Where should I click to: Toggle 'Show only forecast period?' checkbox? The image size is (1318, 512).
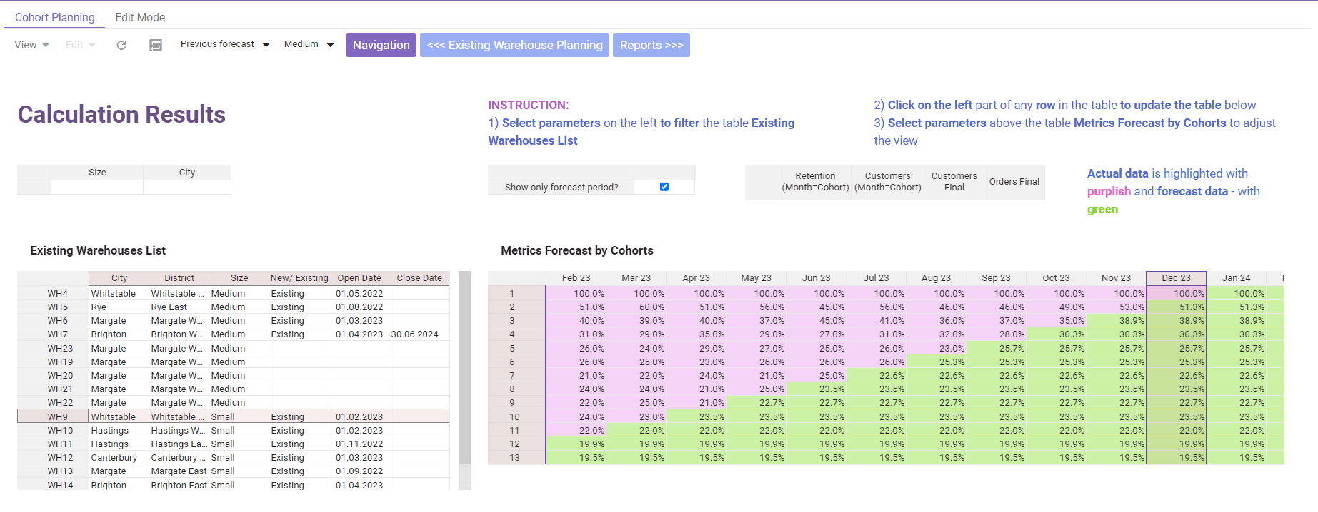[x=664, y=187]
